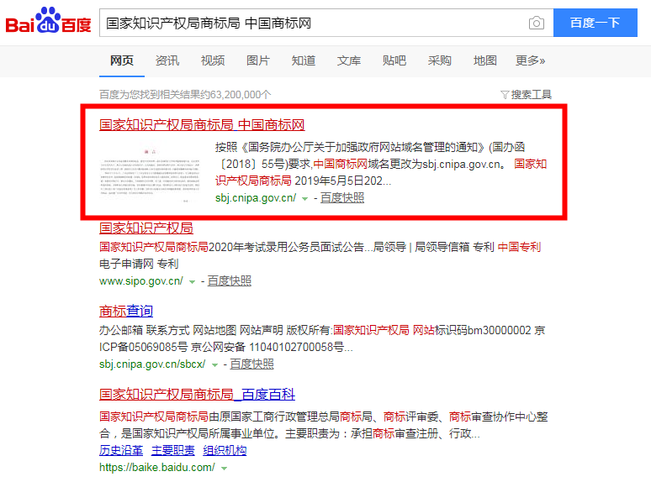Image resolution: width=651 pixels, height=482 pixels.
Task: Click the 百度一下 search button
Action: click(595, 23)
